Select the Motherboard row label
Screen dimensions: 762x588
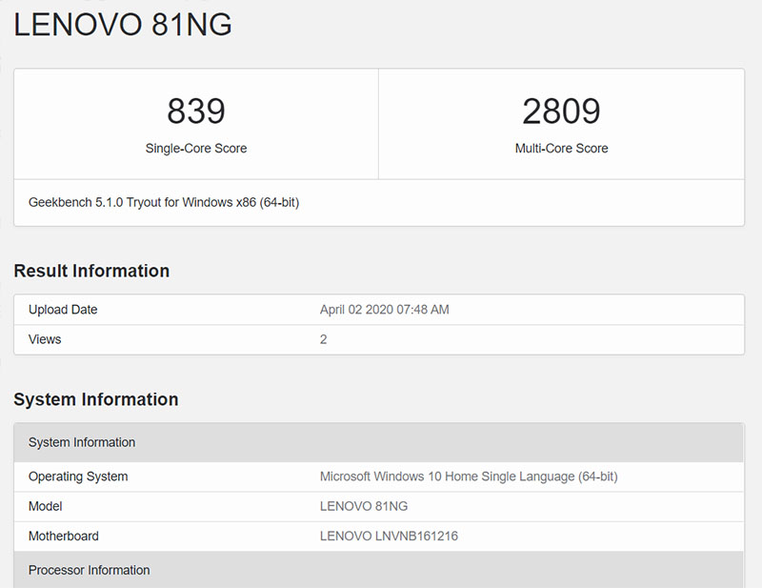point(64,536)
